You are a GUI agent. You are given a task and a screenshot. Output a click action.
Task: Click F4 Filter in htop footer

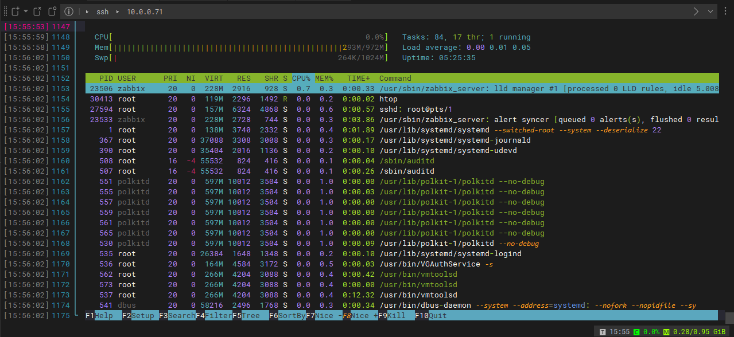[x=213, y=316]
